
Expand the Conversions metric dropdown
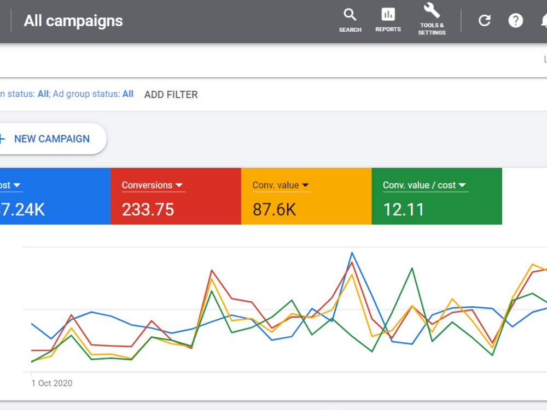click(153, 185)
